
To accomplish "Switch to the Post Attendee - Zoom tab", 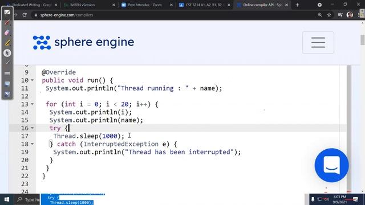I will click(x=145, y=5).
